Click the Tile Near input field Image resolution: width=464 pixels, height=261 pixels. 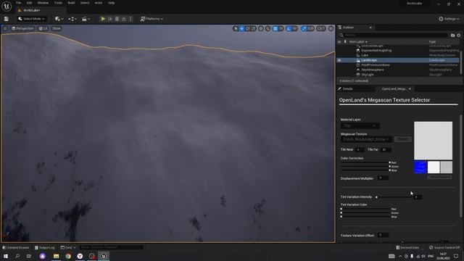(360, 150)
